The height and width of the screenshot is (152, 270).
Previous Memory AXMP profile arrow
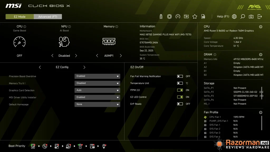point(97,56)
